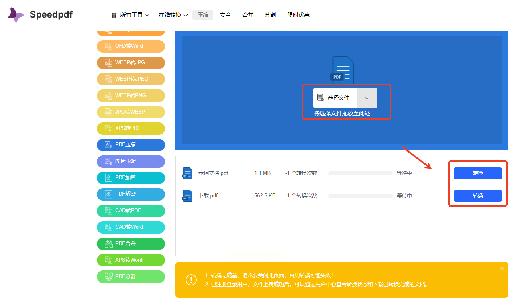Click the file name 下载.pdf

[208, 196]
